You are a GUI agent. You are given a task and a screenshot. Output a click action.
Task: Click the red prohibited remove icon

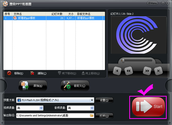pos(9,73)
